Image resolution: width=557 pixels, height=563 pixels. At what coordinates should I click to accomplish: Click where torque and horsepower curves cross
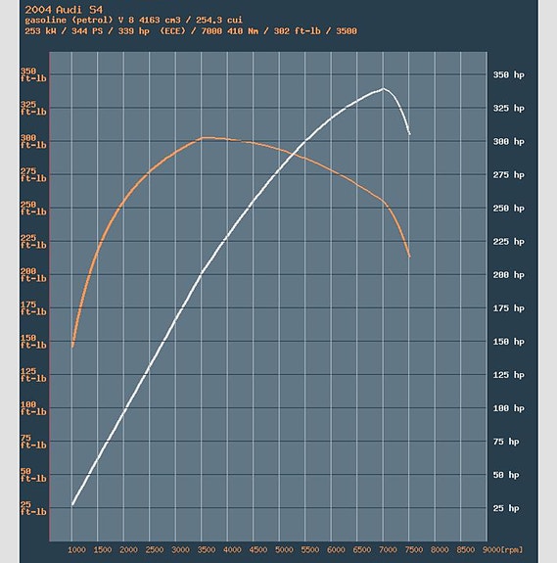click(295, 155)
